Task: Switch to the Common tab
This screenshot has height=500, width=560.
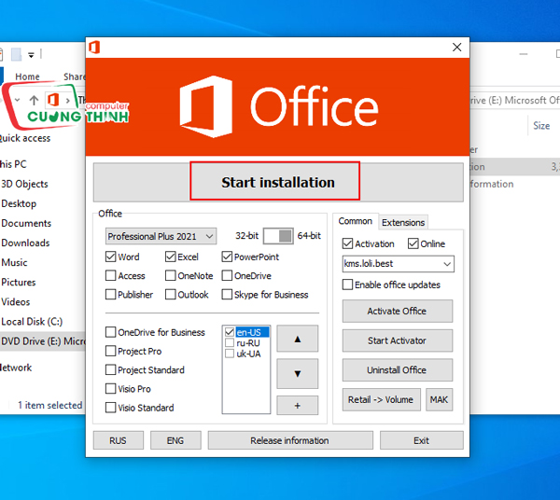Action: coord(356,221)
